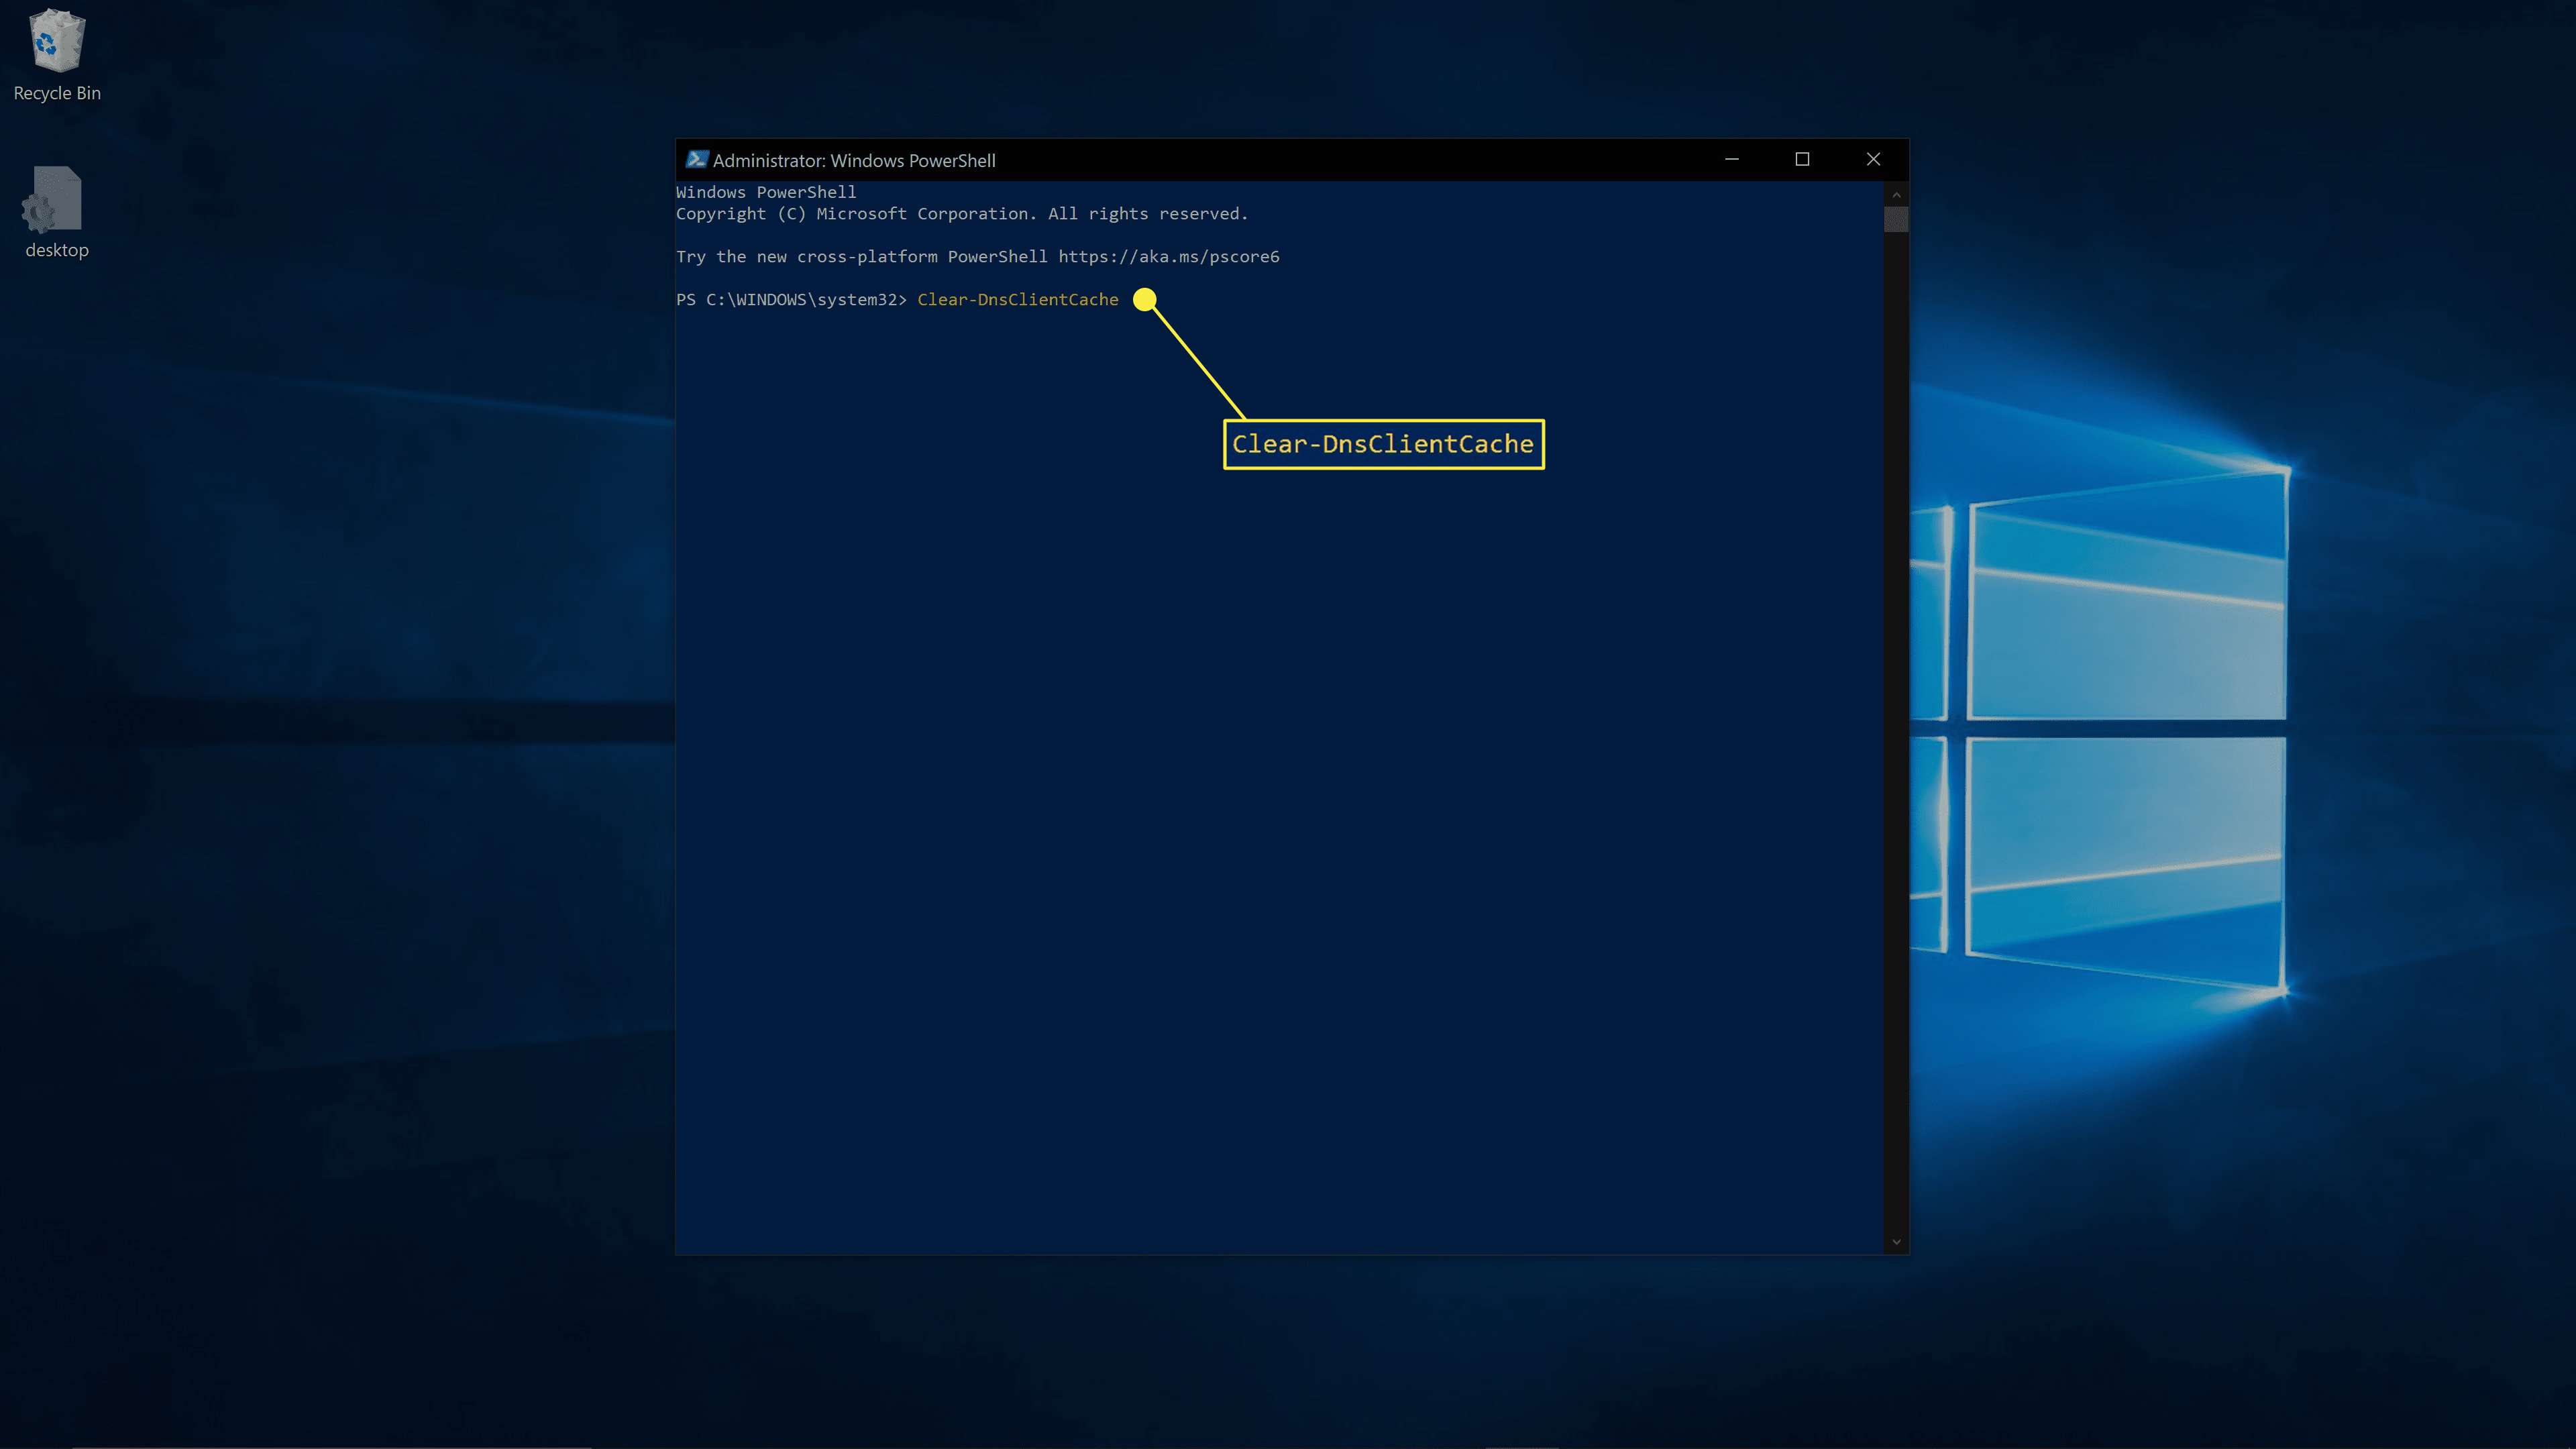Click the scrollbar down arrow button

tap(1896, 1242)
